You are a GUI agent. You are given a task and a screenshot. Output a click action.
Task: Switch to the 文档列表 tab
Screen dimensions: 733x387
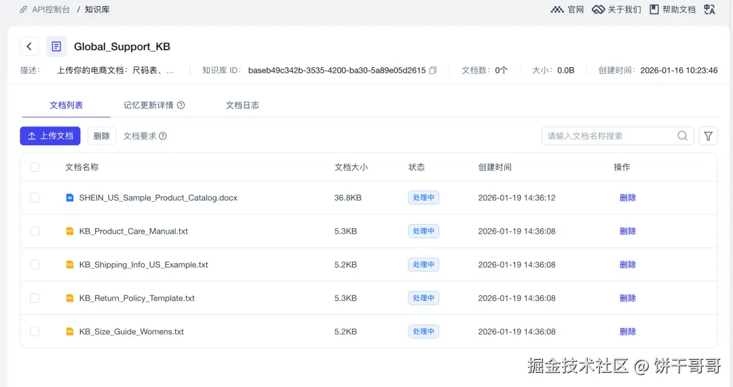(x=66, y=105)
